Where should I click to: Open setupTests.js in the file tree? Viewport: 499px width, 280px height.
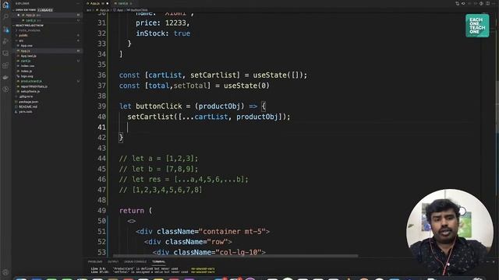tap(30, 92)
